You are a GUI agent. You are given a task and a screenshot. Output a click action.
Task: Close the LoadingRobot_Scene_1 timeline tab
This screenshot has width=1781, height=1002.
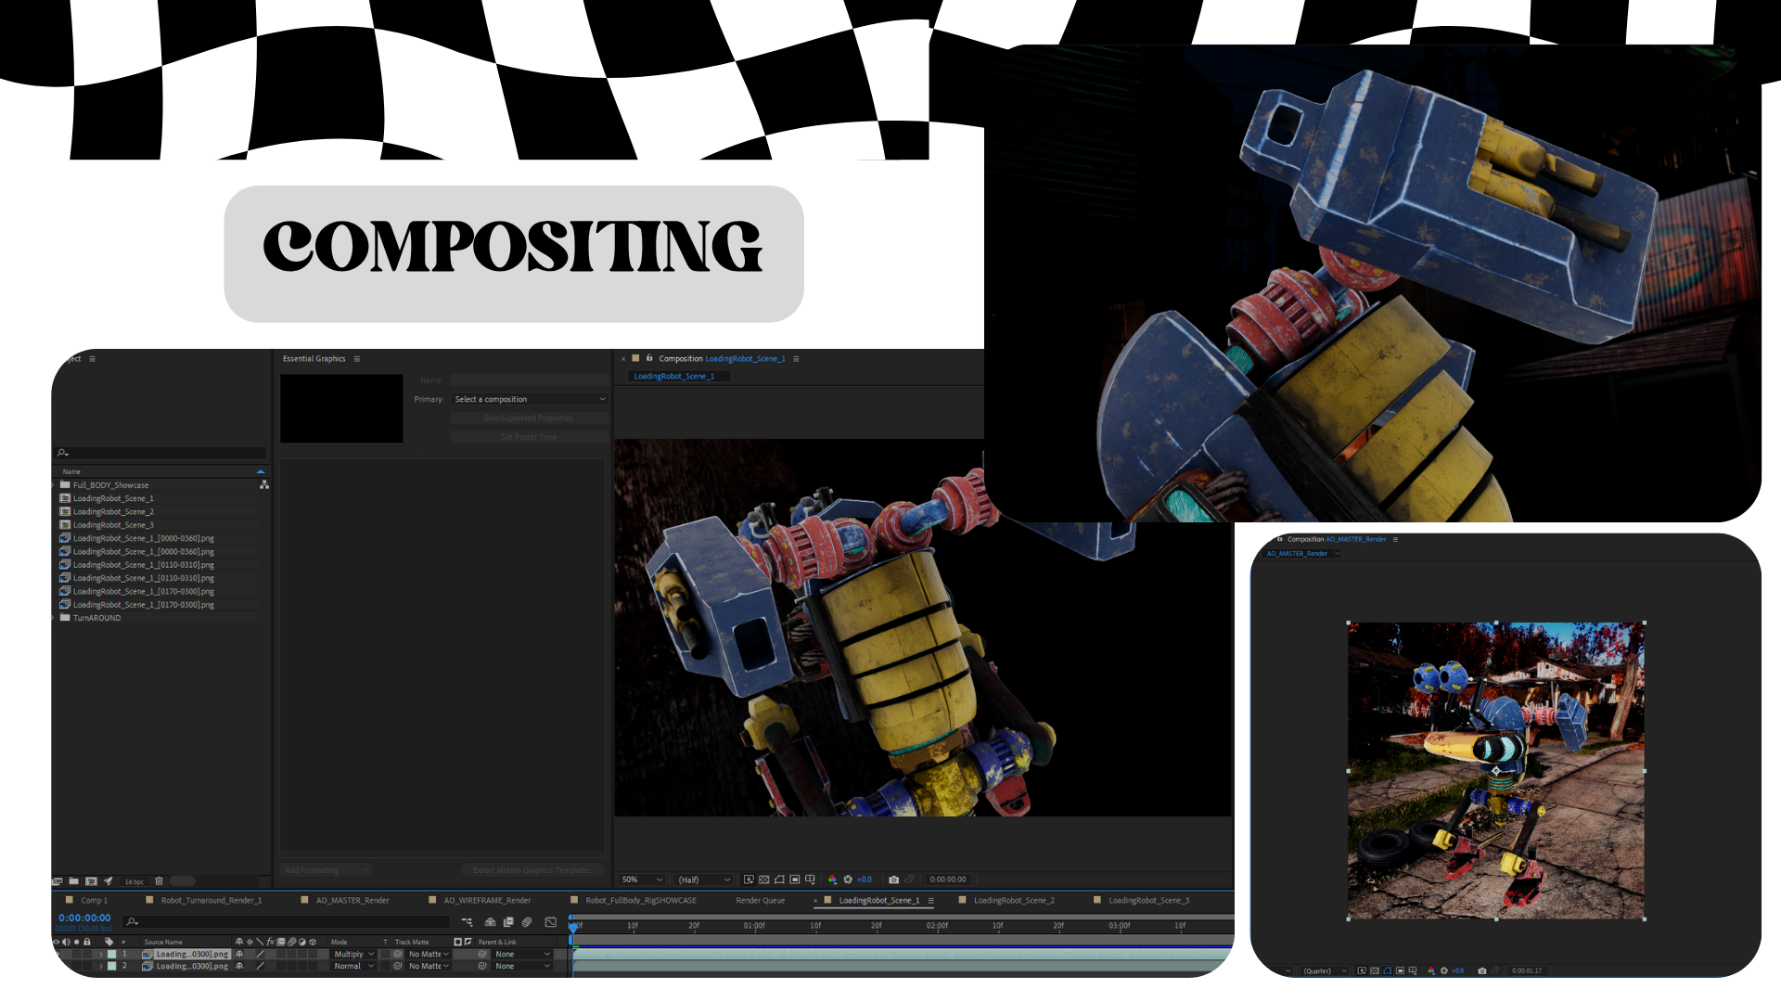click(815, 901)
